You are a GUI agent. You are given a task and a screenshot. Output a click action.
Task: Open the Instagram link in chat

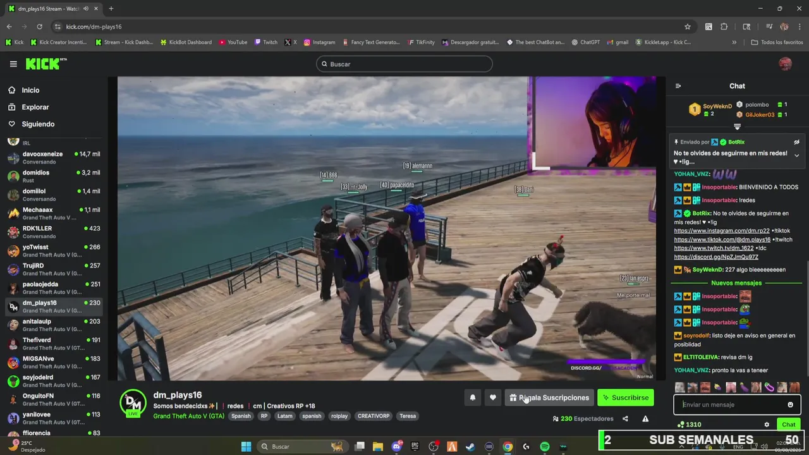click(x=721, y=231)
